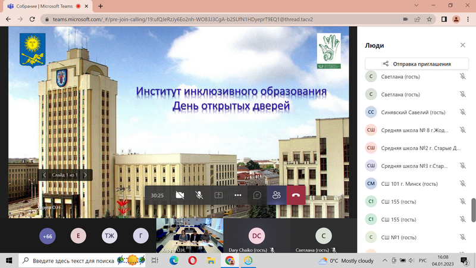This screenshot has width=476, height=268.
Task: Select Харута О.Н. video thumbnail
Action: (190, 235)
